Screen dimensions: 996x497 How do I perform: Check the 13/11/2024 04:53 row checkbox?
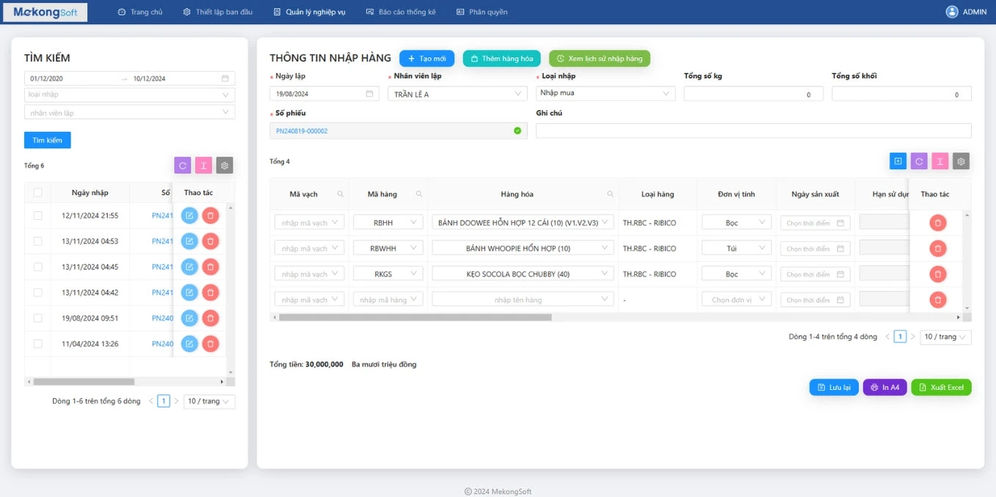(37, 241)
